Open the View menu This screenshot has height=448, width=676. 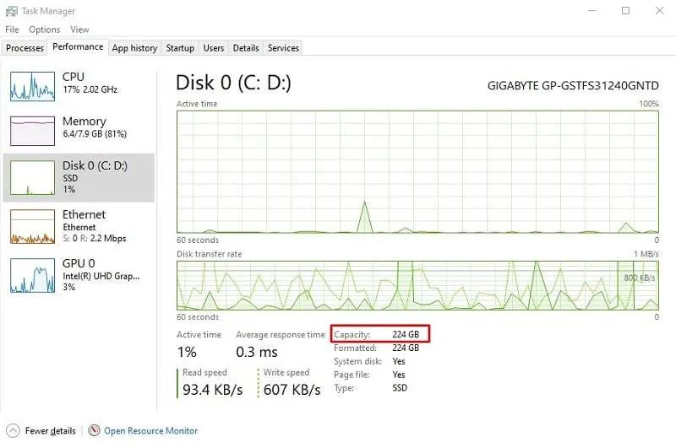point(79,30)
